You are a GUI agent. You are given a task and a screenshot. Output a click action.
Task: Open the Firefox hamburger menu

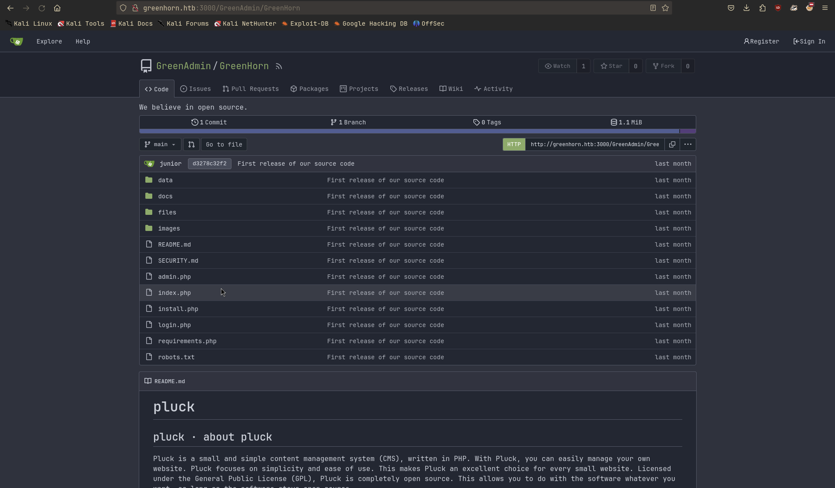(825, 8)
